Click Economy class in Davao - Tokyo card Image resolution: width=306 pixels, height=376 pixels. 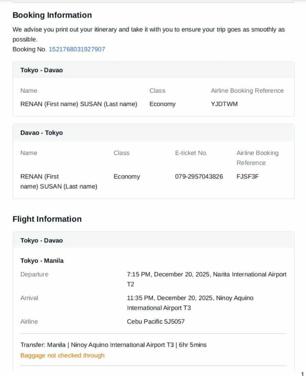coord(127,177)
